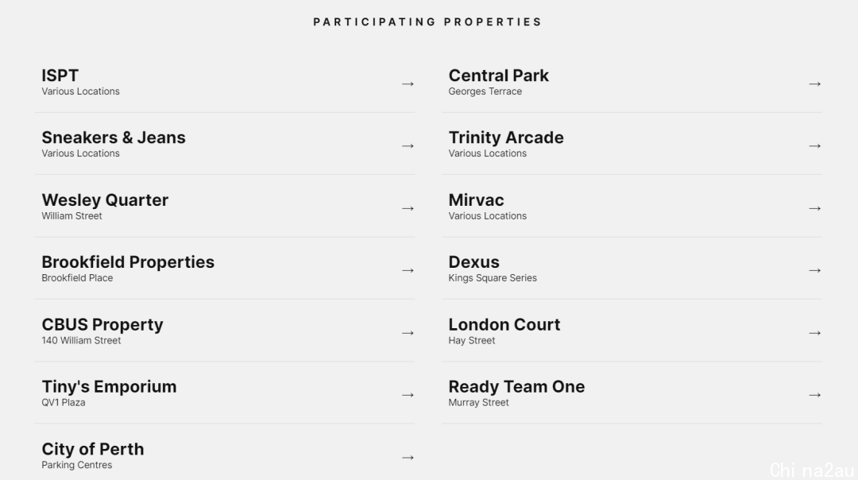Select the arrow beside CBUS Property
The image size is (858, 480).
tap(408, 333)
